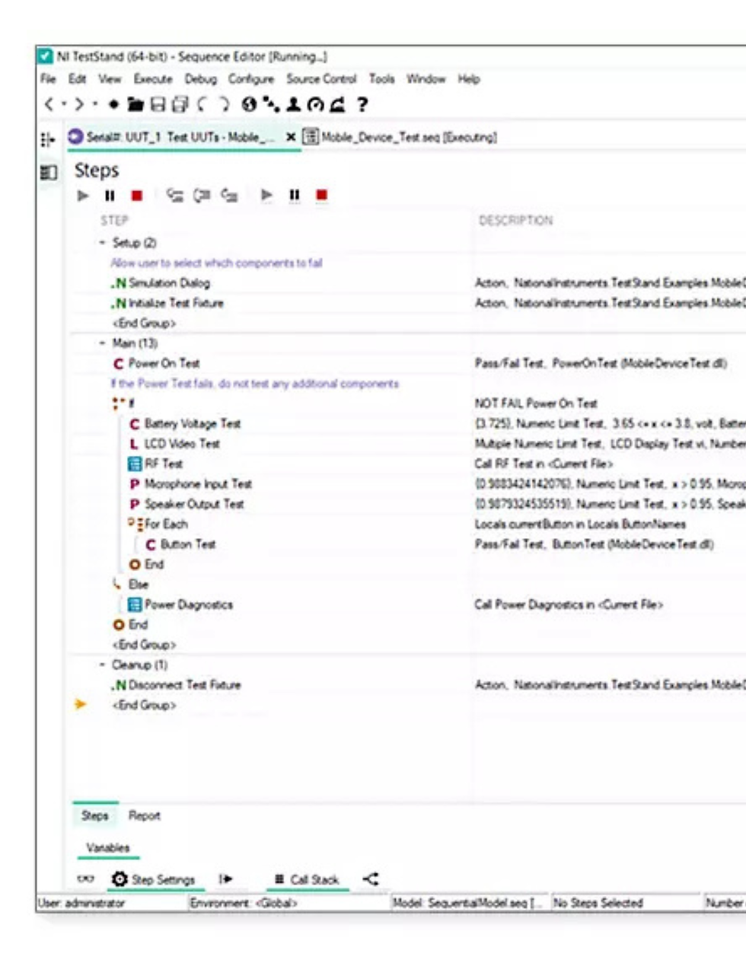Click the first pause button
The image size is (746, 966).
pos(110,196)
